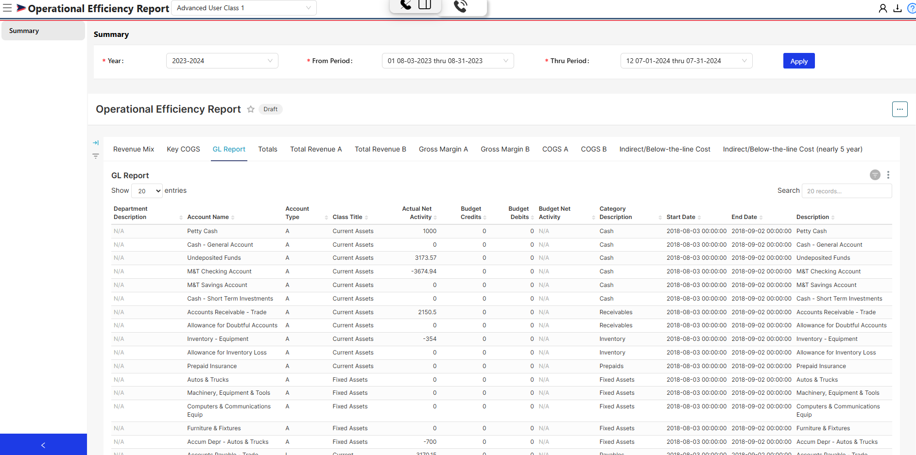
Task: Open GL Report vertical dots menu
Action: click(888, 175)
